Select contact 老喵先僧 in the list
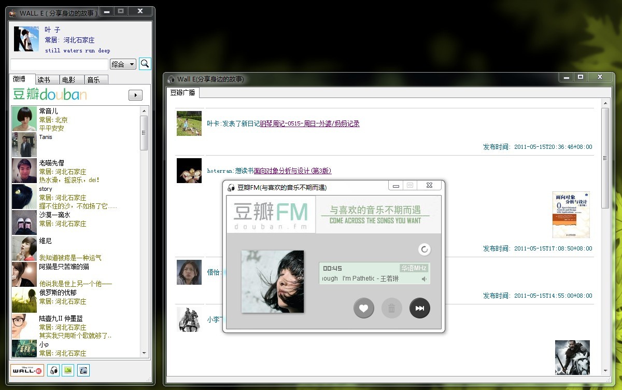 point(76,171)
